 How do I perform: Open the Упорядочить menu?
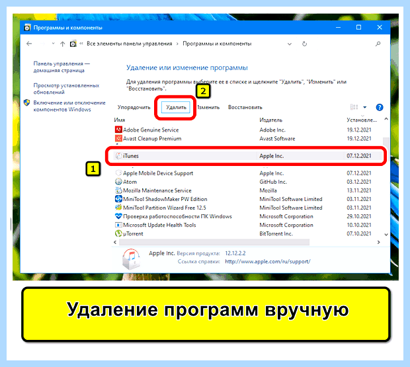[x=134, y=107]
